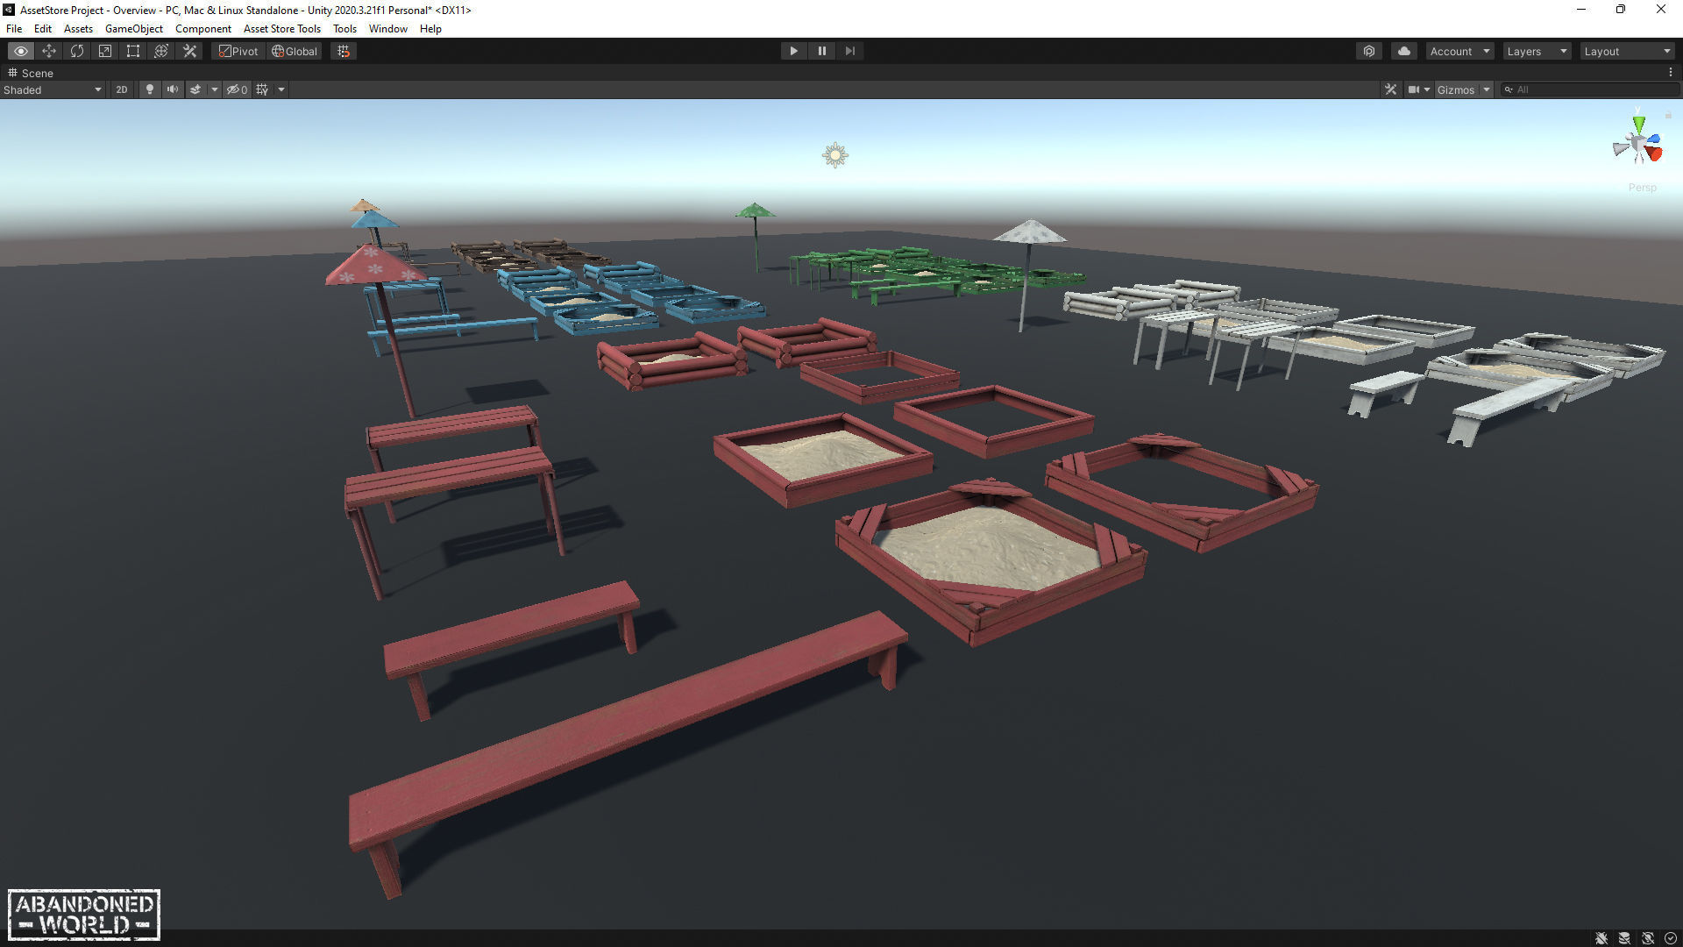The image size is (1683, 947).
Task: Toggle Global/Local handle rotation
Action: coord(295,51)
